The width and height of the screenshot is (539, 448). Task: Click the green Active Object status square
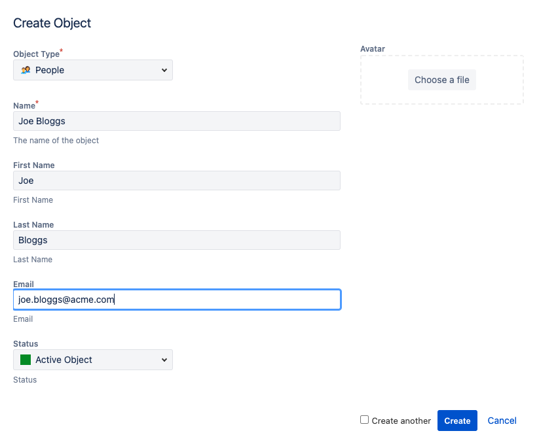26,360
